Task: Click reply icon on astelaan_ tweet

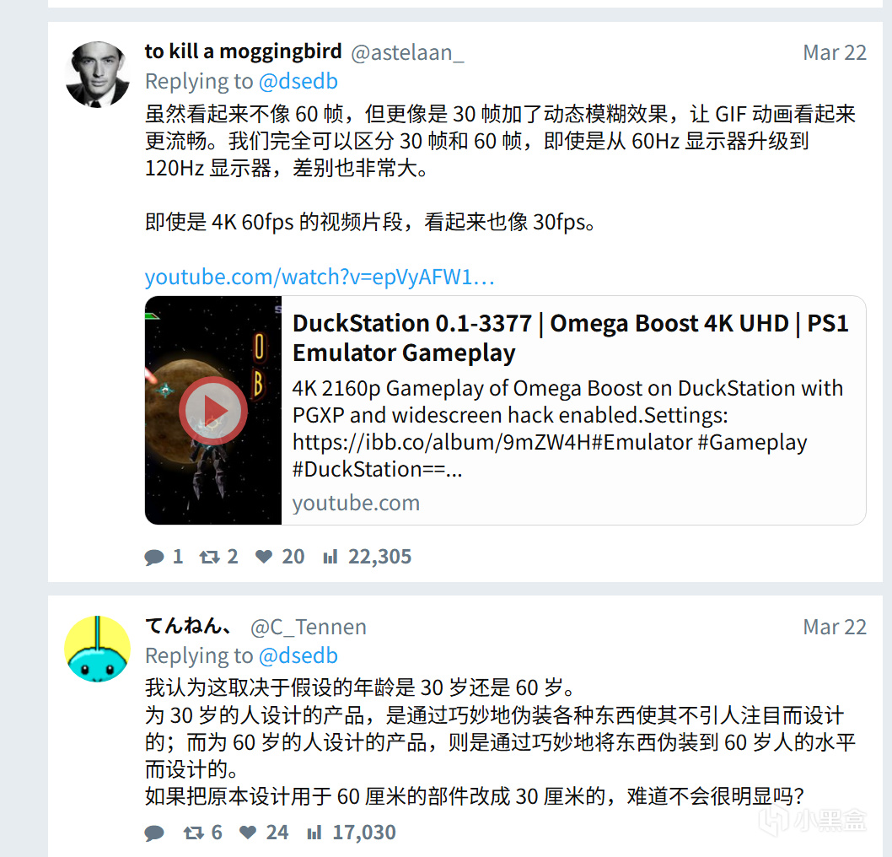Action: (154, 557)
